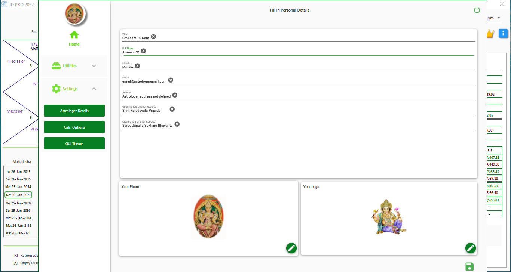Select Mahadasha row Ma: 26-Jan-2114
The height and width of the screenshot is (272, 511).
pyautogui.click(x=18, y=226)
